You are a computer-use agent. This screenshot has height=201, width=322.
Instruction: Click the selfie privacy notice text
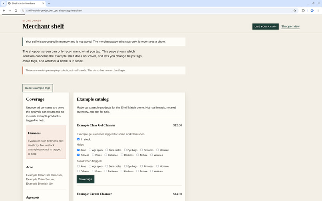95,41
